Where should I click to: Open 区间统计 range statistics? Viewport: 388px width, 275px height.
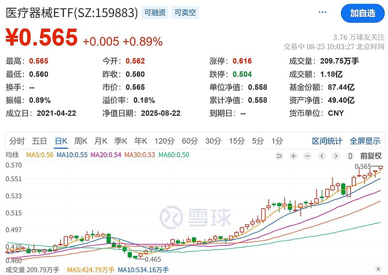[327, 141]
